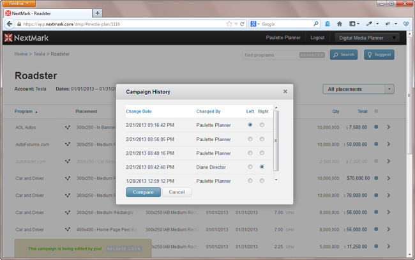Screen dimensions: 415x260
Task: Expand the Autotrader.com row chevron
Action: coord(389,161)
